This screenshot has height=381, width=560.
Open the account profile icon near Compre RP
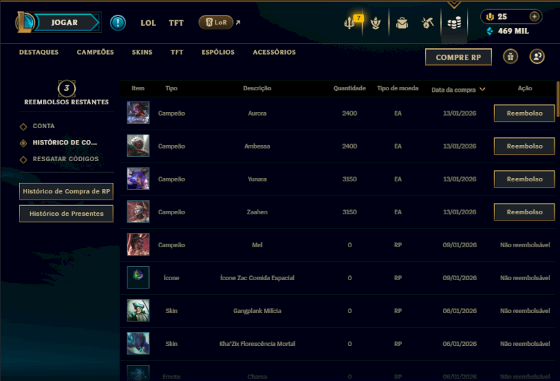click(537, 57)
